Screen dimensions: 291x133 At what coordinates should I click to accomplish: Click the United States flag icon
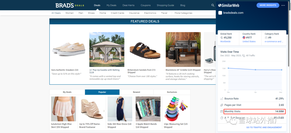tap(244, 38)
